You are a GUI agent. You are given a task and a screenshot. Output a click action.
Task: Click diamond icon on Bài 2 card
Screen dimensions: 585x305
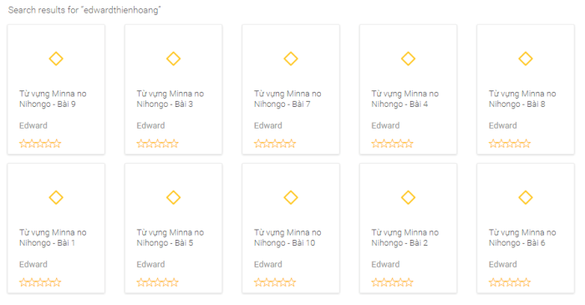click(408, 197)
